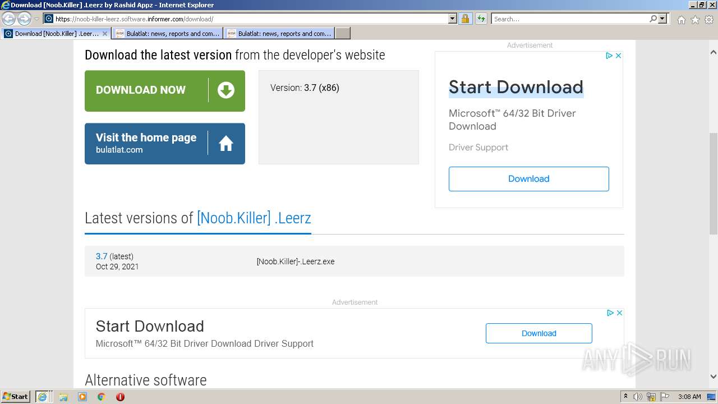Click the vertical scrollbar thumb
The height and width of the screenshot is (404, 718).
point(714,183)
